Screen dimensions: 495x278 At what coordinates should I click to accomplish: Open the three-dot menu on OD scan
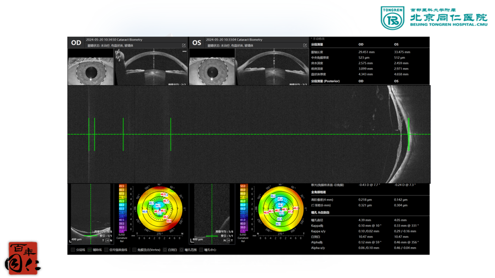(184, 52)
